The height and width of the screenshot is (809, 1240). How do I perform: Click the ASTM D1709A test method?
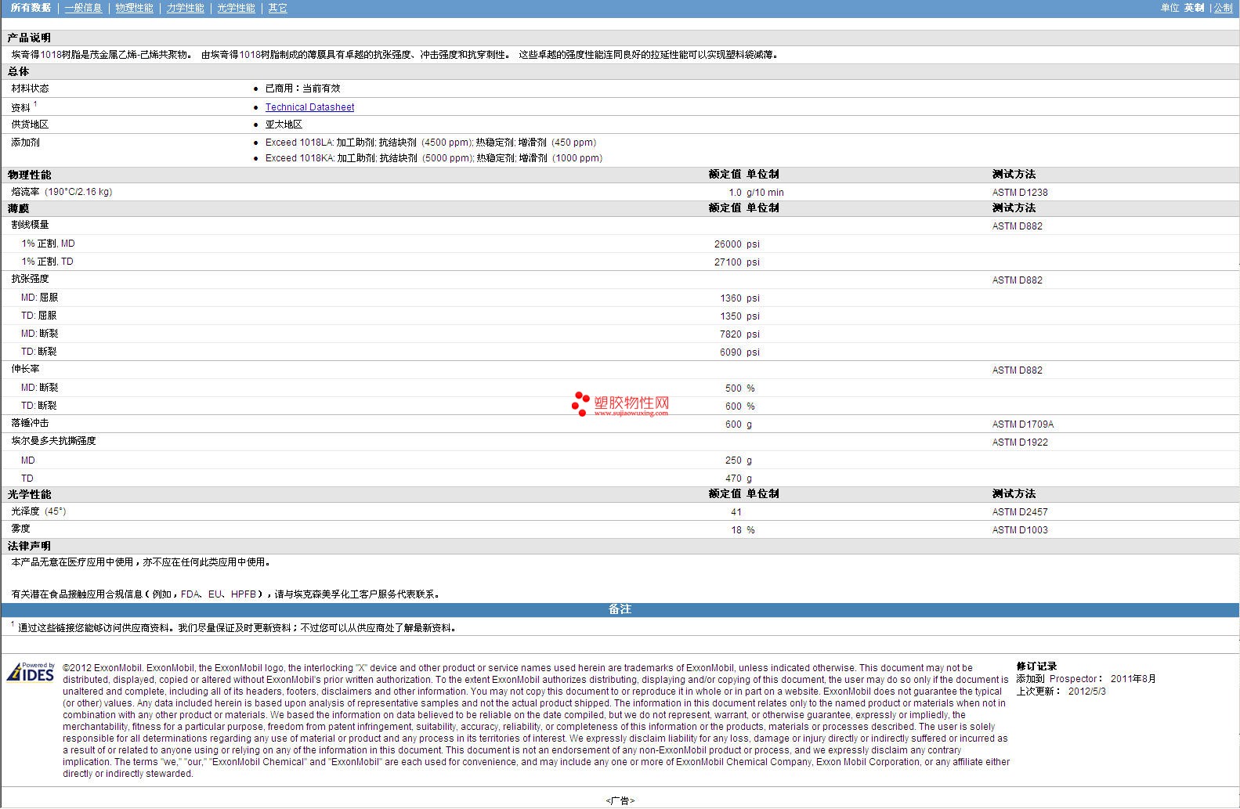pos(1023,424)
